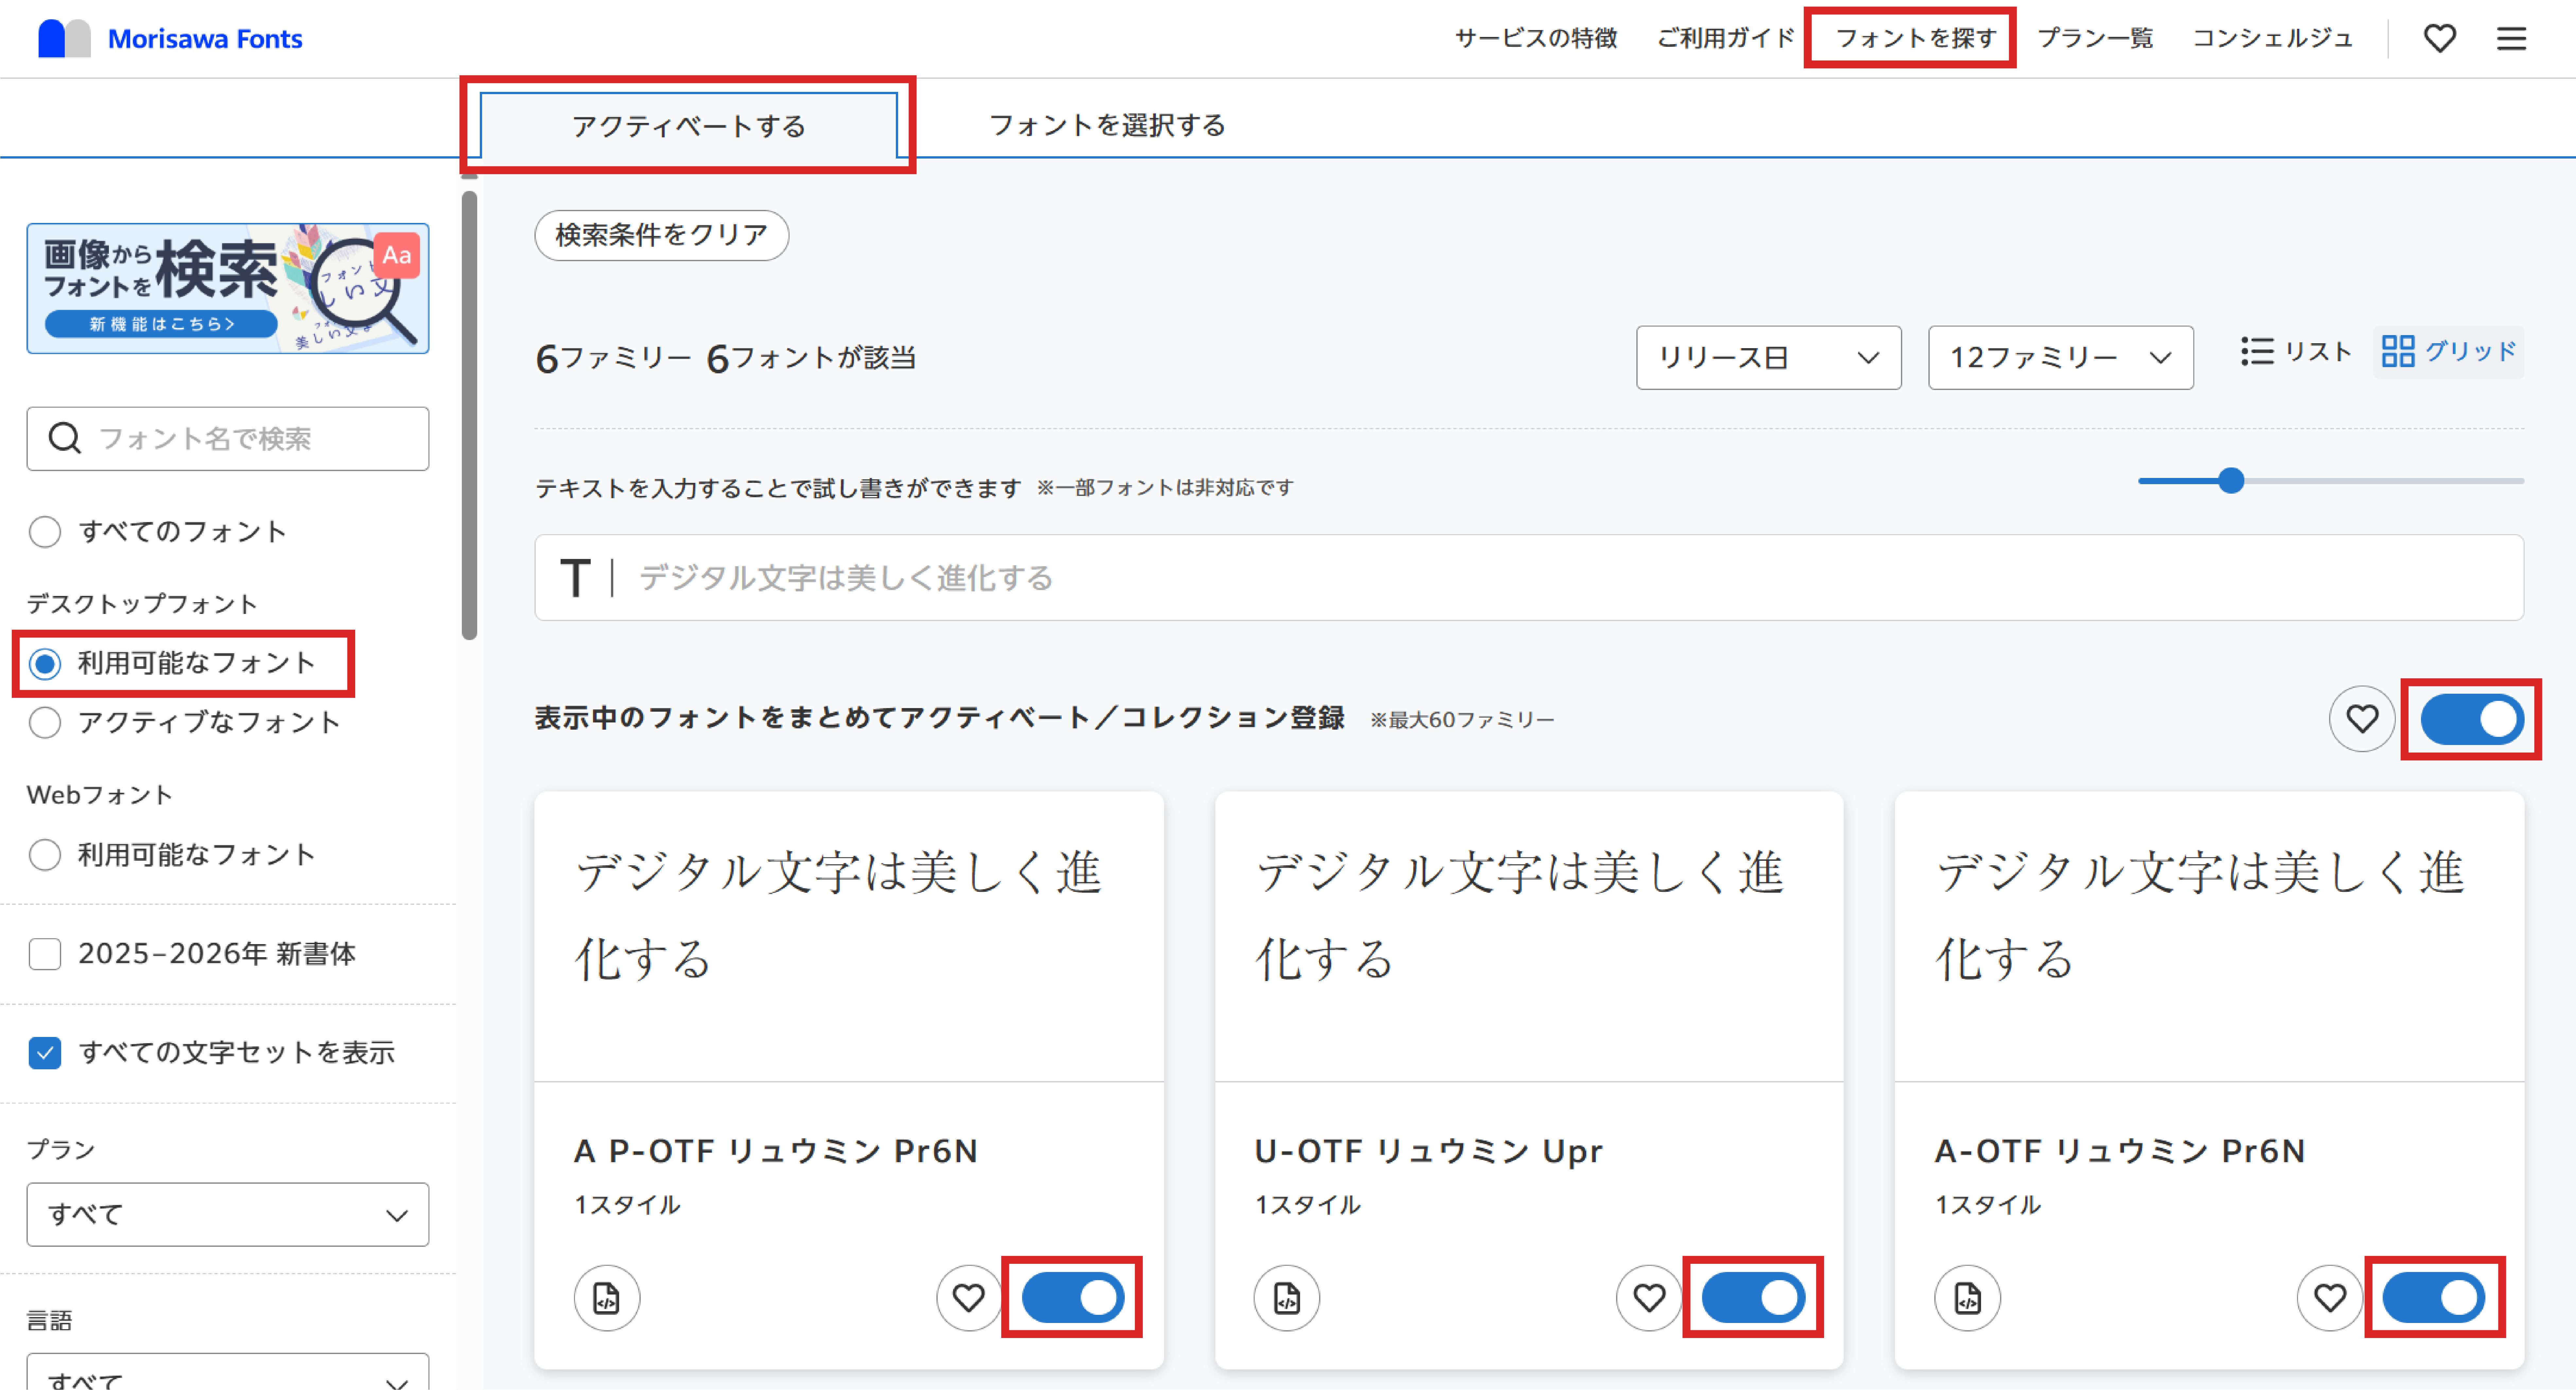The width and height of the screenshot is (2576, 1390).
Task: Select the アクティブなフォント radio button
Action: click(45, 722)
